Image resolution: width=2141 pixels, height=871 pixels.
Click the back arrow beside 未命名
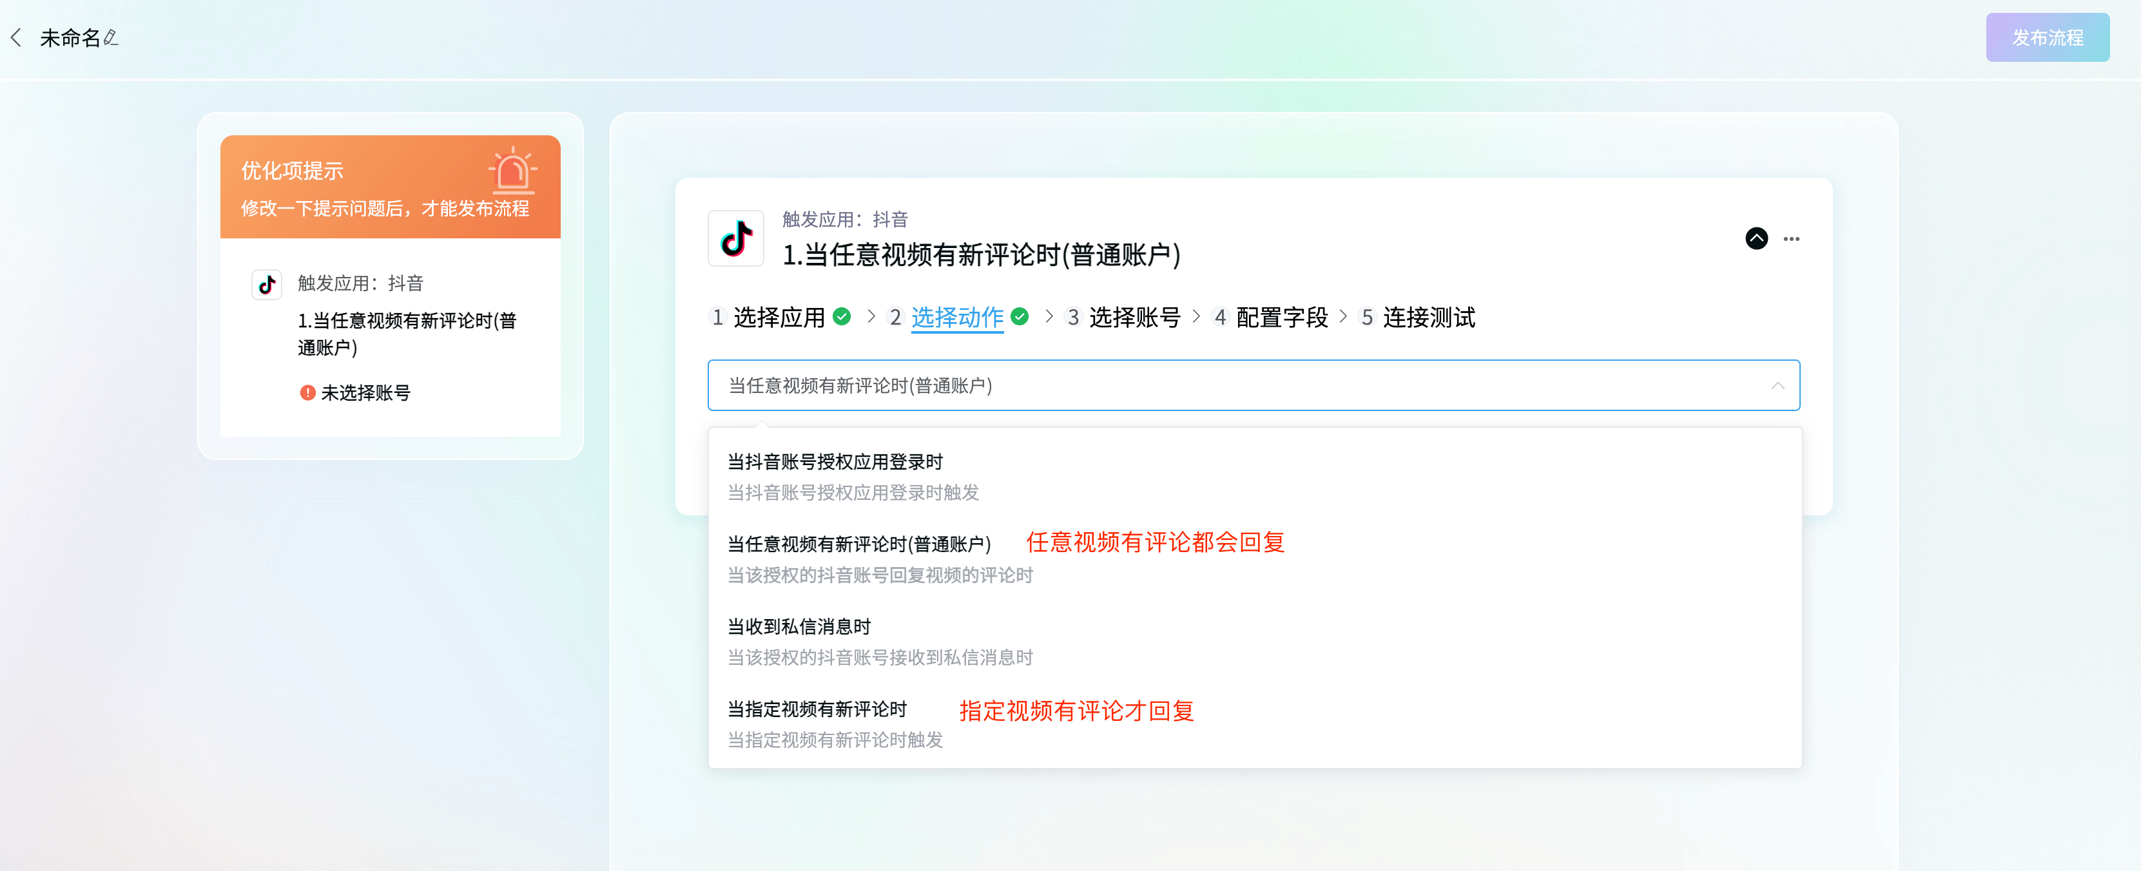16,37
